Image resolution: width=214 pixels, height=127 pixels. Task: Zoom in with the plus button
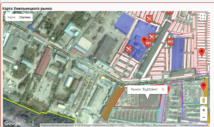click(204, 110)
